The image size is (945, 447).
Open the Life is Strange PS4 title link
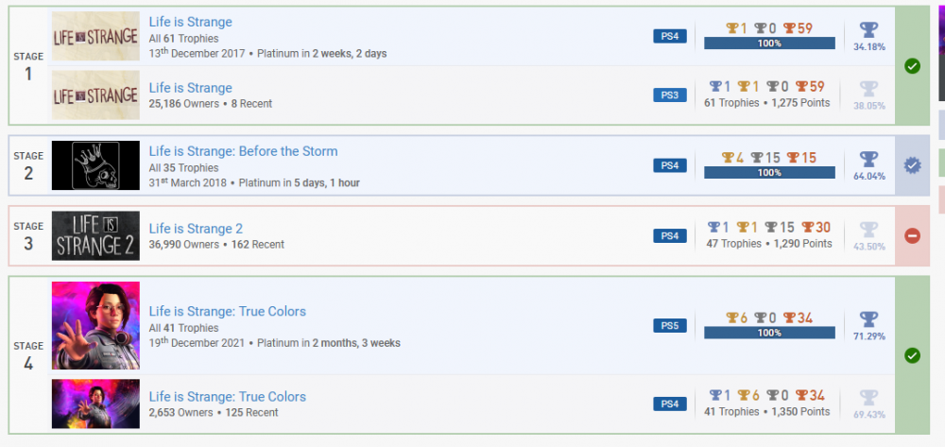pos(190,22)
